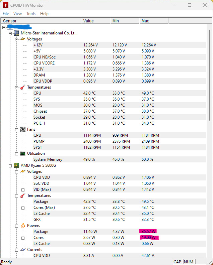
Task: Open the Tools menu
Action: 31,14
